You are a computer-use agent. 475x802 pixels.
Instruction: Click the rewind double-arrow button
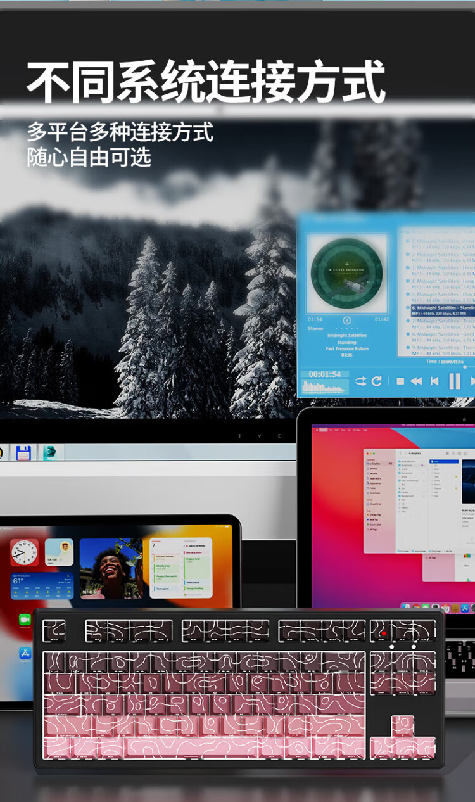pyautogui.click(x=416, y=381)
